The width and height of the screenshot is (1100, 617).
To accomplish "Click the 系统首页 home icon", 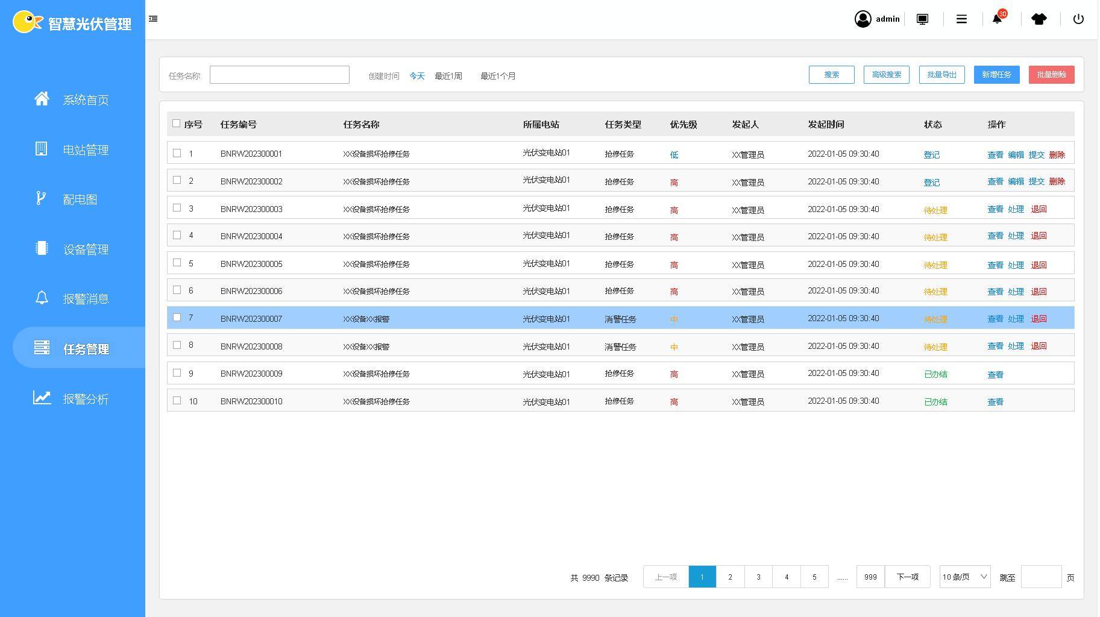I will coord(42,99).
